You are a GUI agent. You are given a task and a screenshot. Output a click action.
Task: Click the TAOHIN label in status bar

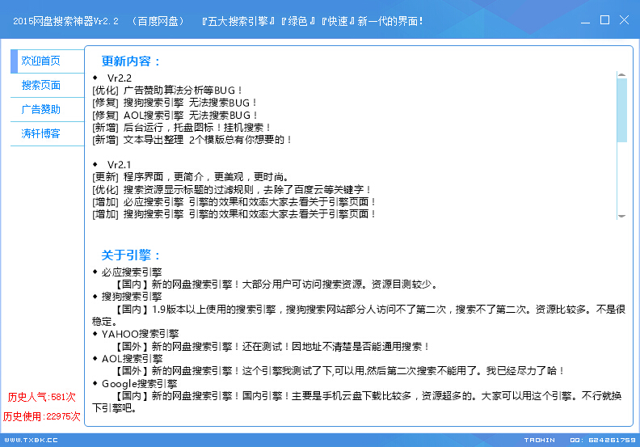(540, 440)
